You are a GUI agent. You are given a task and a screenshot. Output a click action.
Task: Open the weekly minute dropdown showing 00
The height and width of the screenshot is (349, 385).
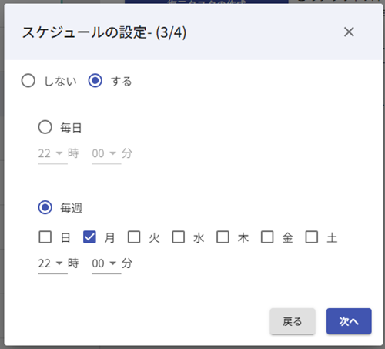click(106, 263)
